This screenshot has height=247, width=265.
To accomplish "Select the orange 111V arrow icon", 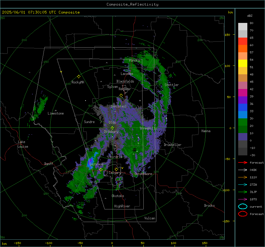I will pyautogui.click(x=243, y=177).
